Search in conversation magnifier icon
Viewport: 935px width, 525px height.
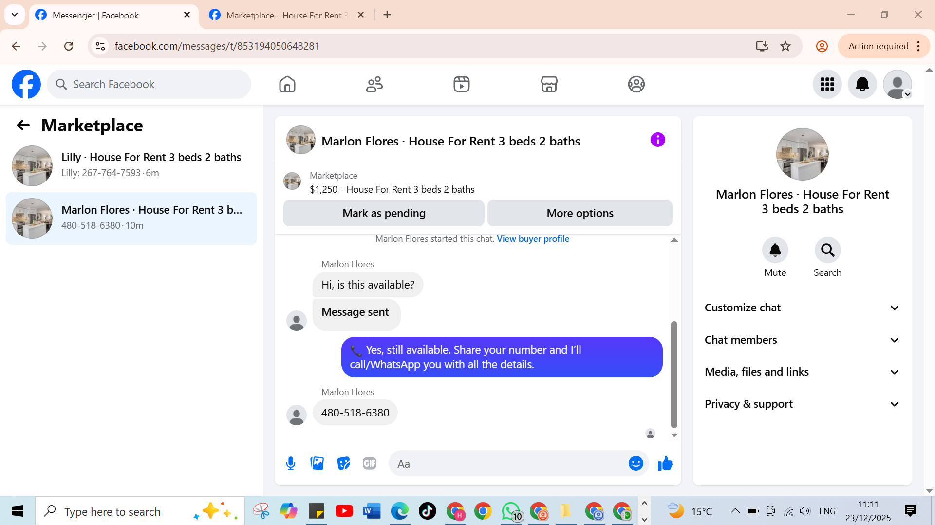tap(828, 250)
